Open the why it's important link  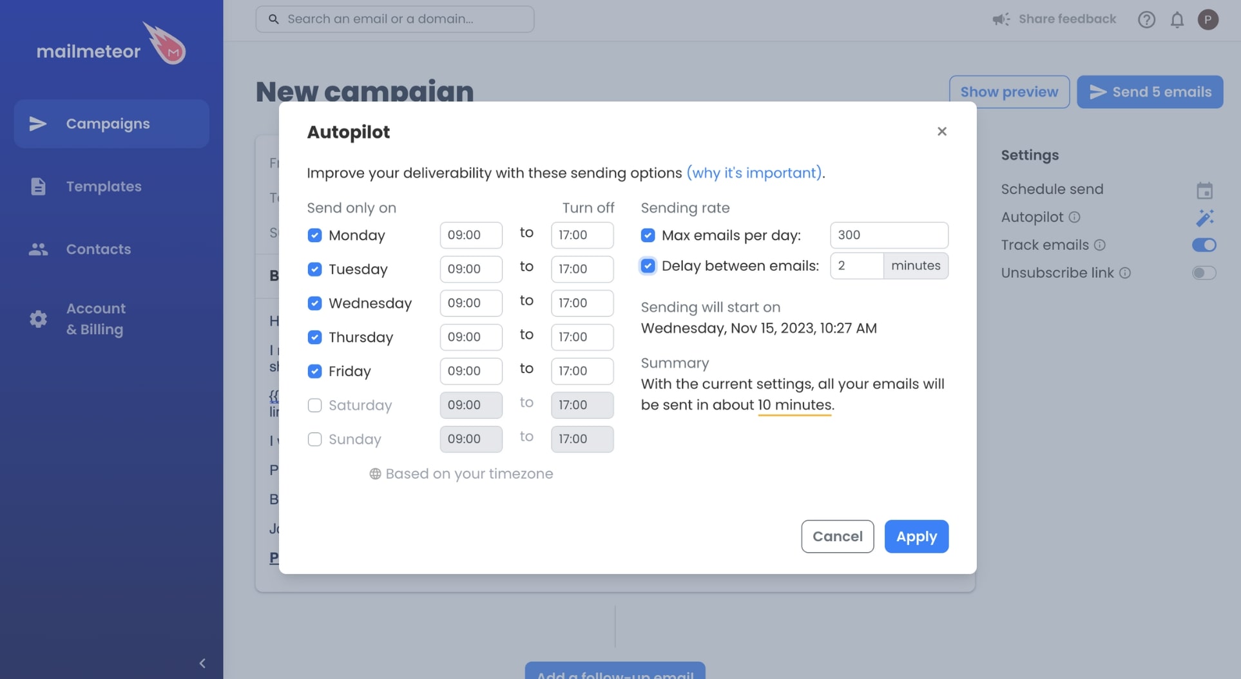[754, 173]
